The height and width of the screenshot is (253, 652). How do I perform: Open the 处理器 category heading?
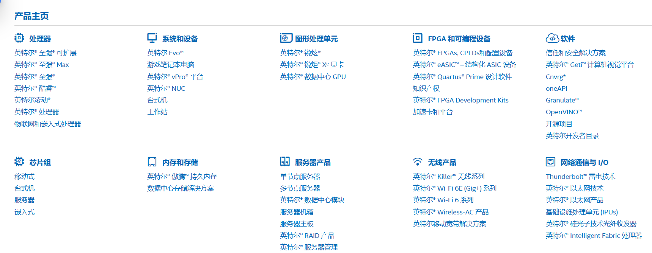pos(40,39)
